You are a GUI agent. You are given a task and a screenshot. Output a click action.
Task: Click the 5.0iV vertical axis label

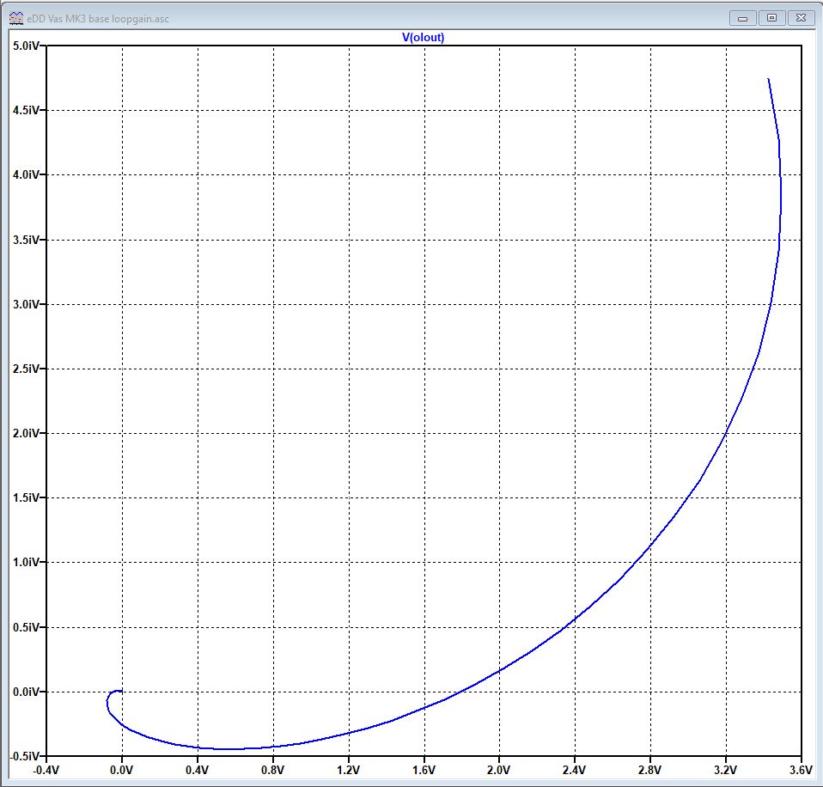[x=26, y=46]
